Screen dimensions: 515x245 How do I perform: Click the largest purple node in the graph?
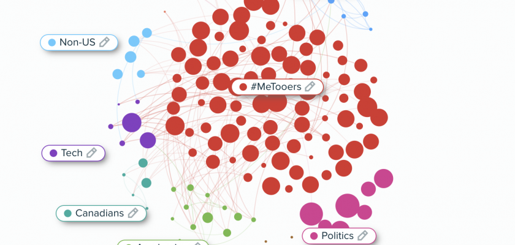click(x=132, y=123)
